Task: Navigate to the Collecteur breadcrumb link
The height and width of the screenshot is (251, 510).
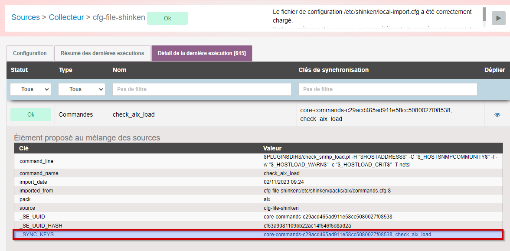Action: (x=66, y=17)
